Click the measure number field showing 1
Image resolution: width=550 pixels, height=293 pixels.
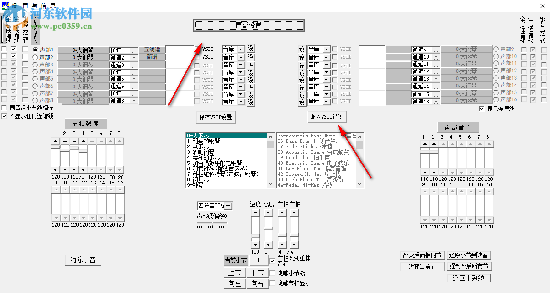[x=259, y=260]
